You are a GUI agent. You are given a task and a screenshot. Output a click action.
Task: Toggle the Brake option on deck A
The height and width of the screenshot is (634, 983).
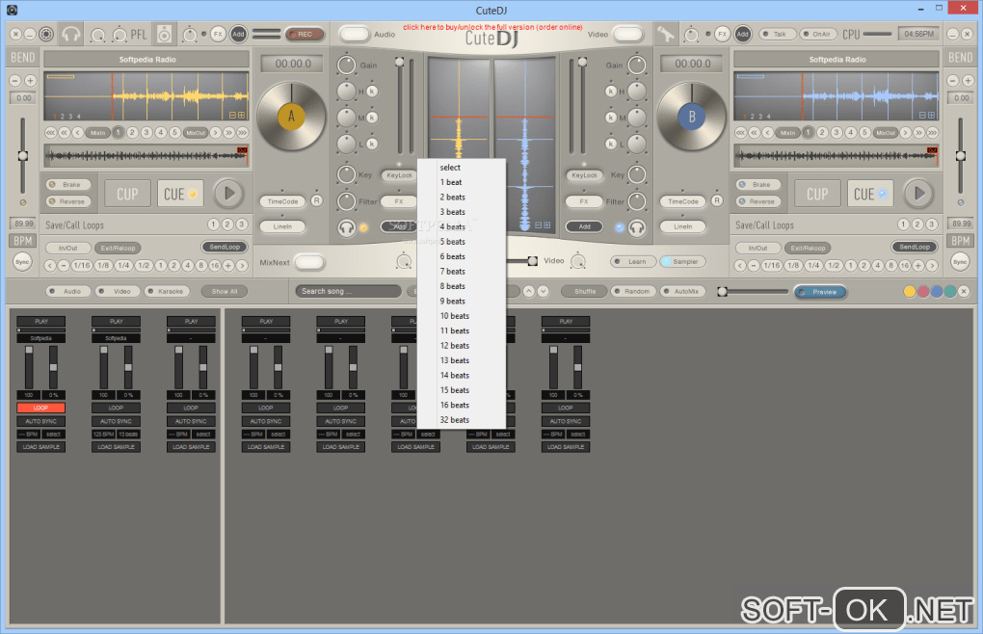[x=68, y=185]
